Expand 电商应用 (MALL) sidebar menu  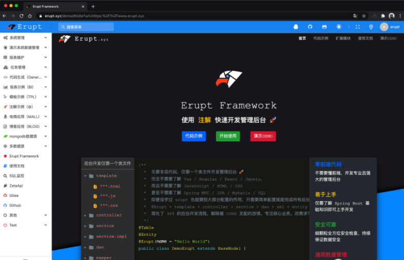[x=25, y=116]
